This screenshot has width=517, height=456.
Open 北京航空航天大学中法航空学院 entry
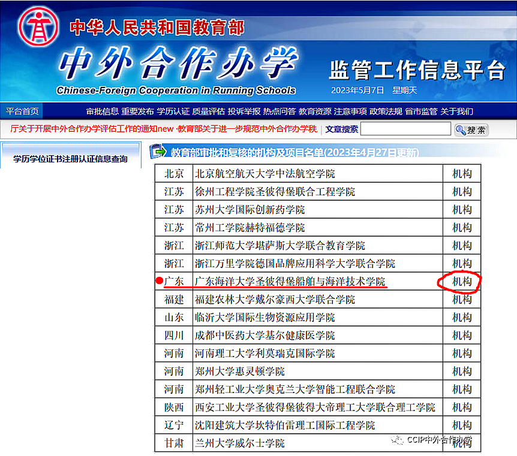click(264, 174)
